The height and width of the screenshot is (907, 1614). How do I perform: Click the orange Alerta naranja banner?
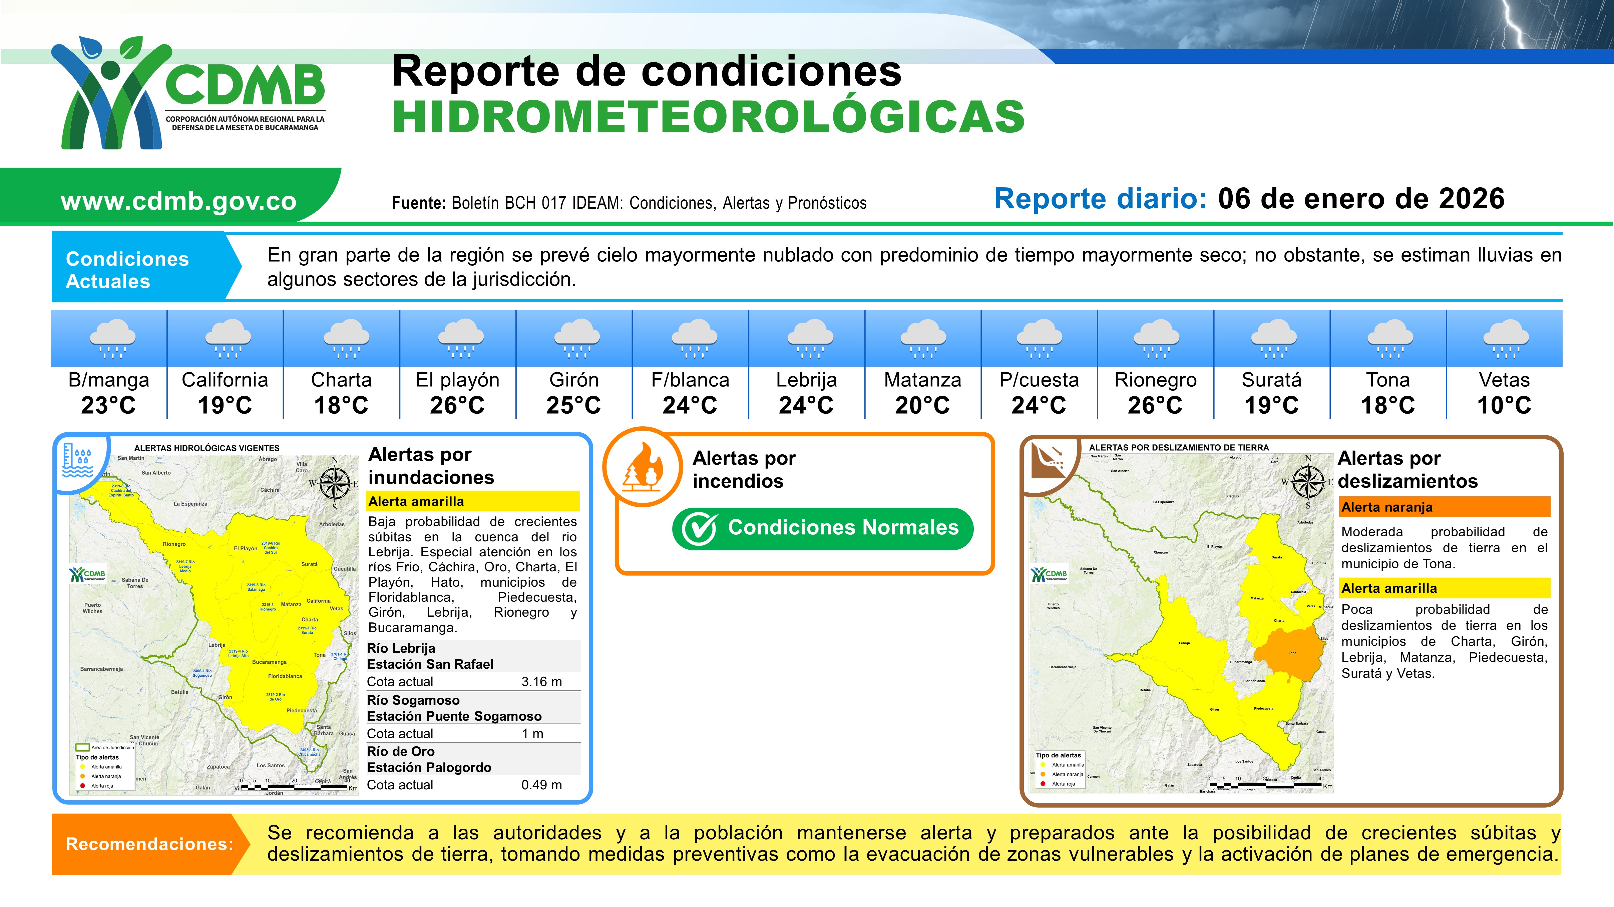coord(1445,507)
